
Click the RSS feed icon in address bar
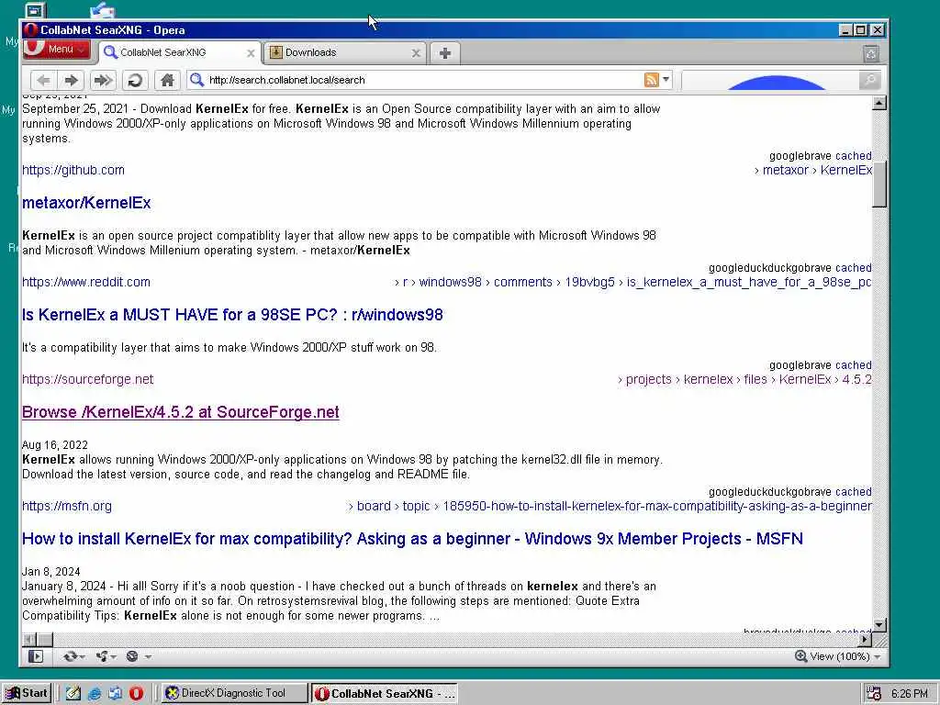tap(651, 80)
